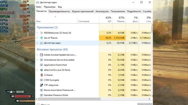This screenshot has width=188, height=105.
Task: Click the MSIAfterburner process icon
Action: pos(41,33)
